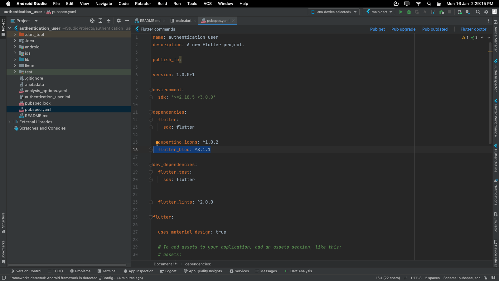Click the warnings indicator in editor
This screenshot has width=499, height=281.
[465, 37]
